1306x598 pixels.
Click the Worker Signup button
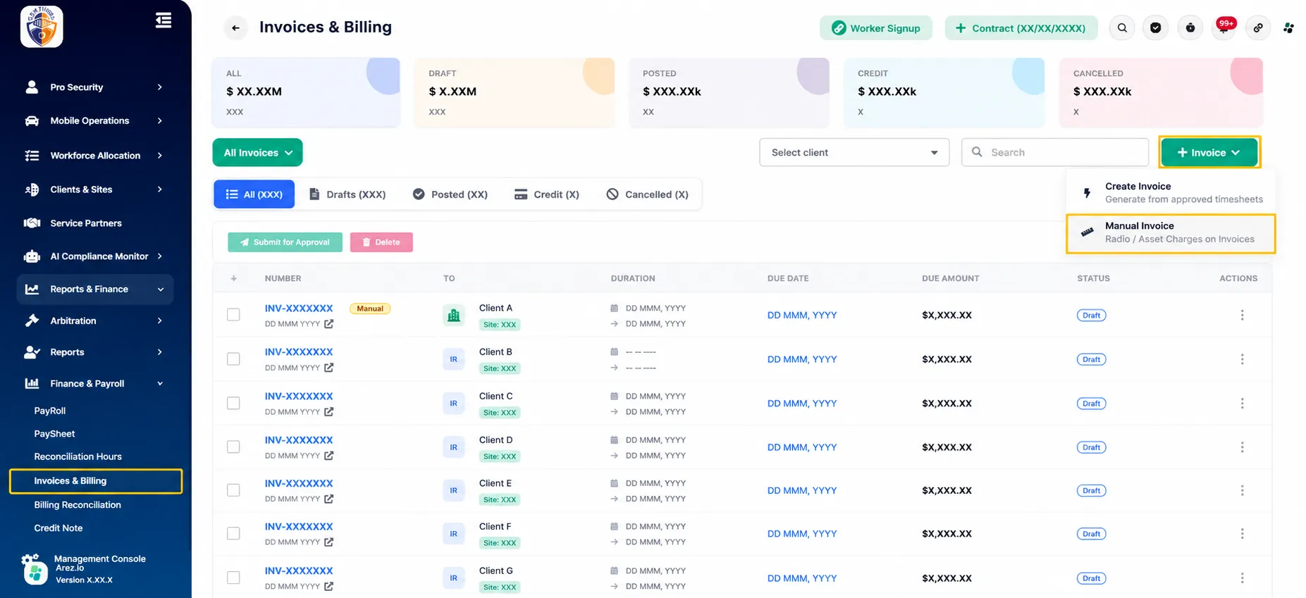(876, 28)
